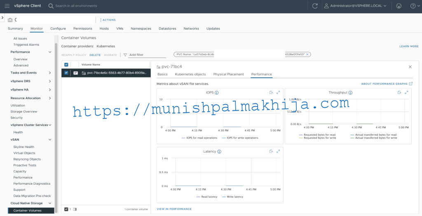
Task: Select Skyline Health in sidebar
Action: (23, 147)
